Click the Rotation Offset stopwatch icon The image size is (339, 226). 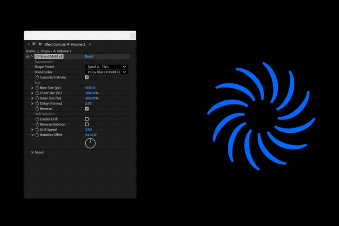(37, 135)
